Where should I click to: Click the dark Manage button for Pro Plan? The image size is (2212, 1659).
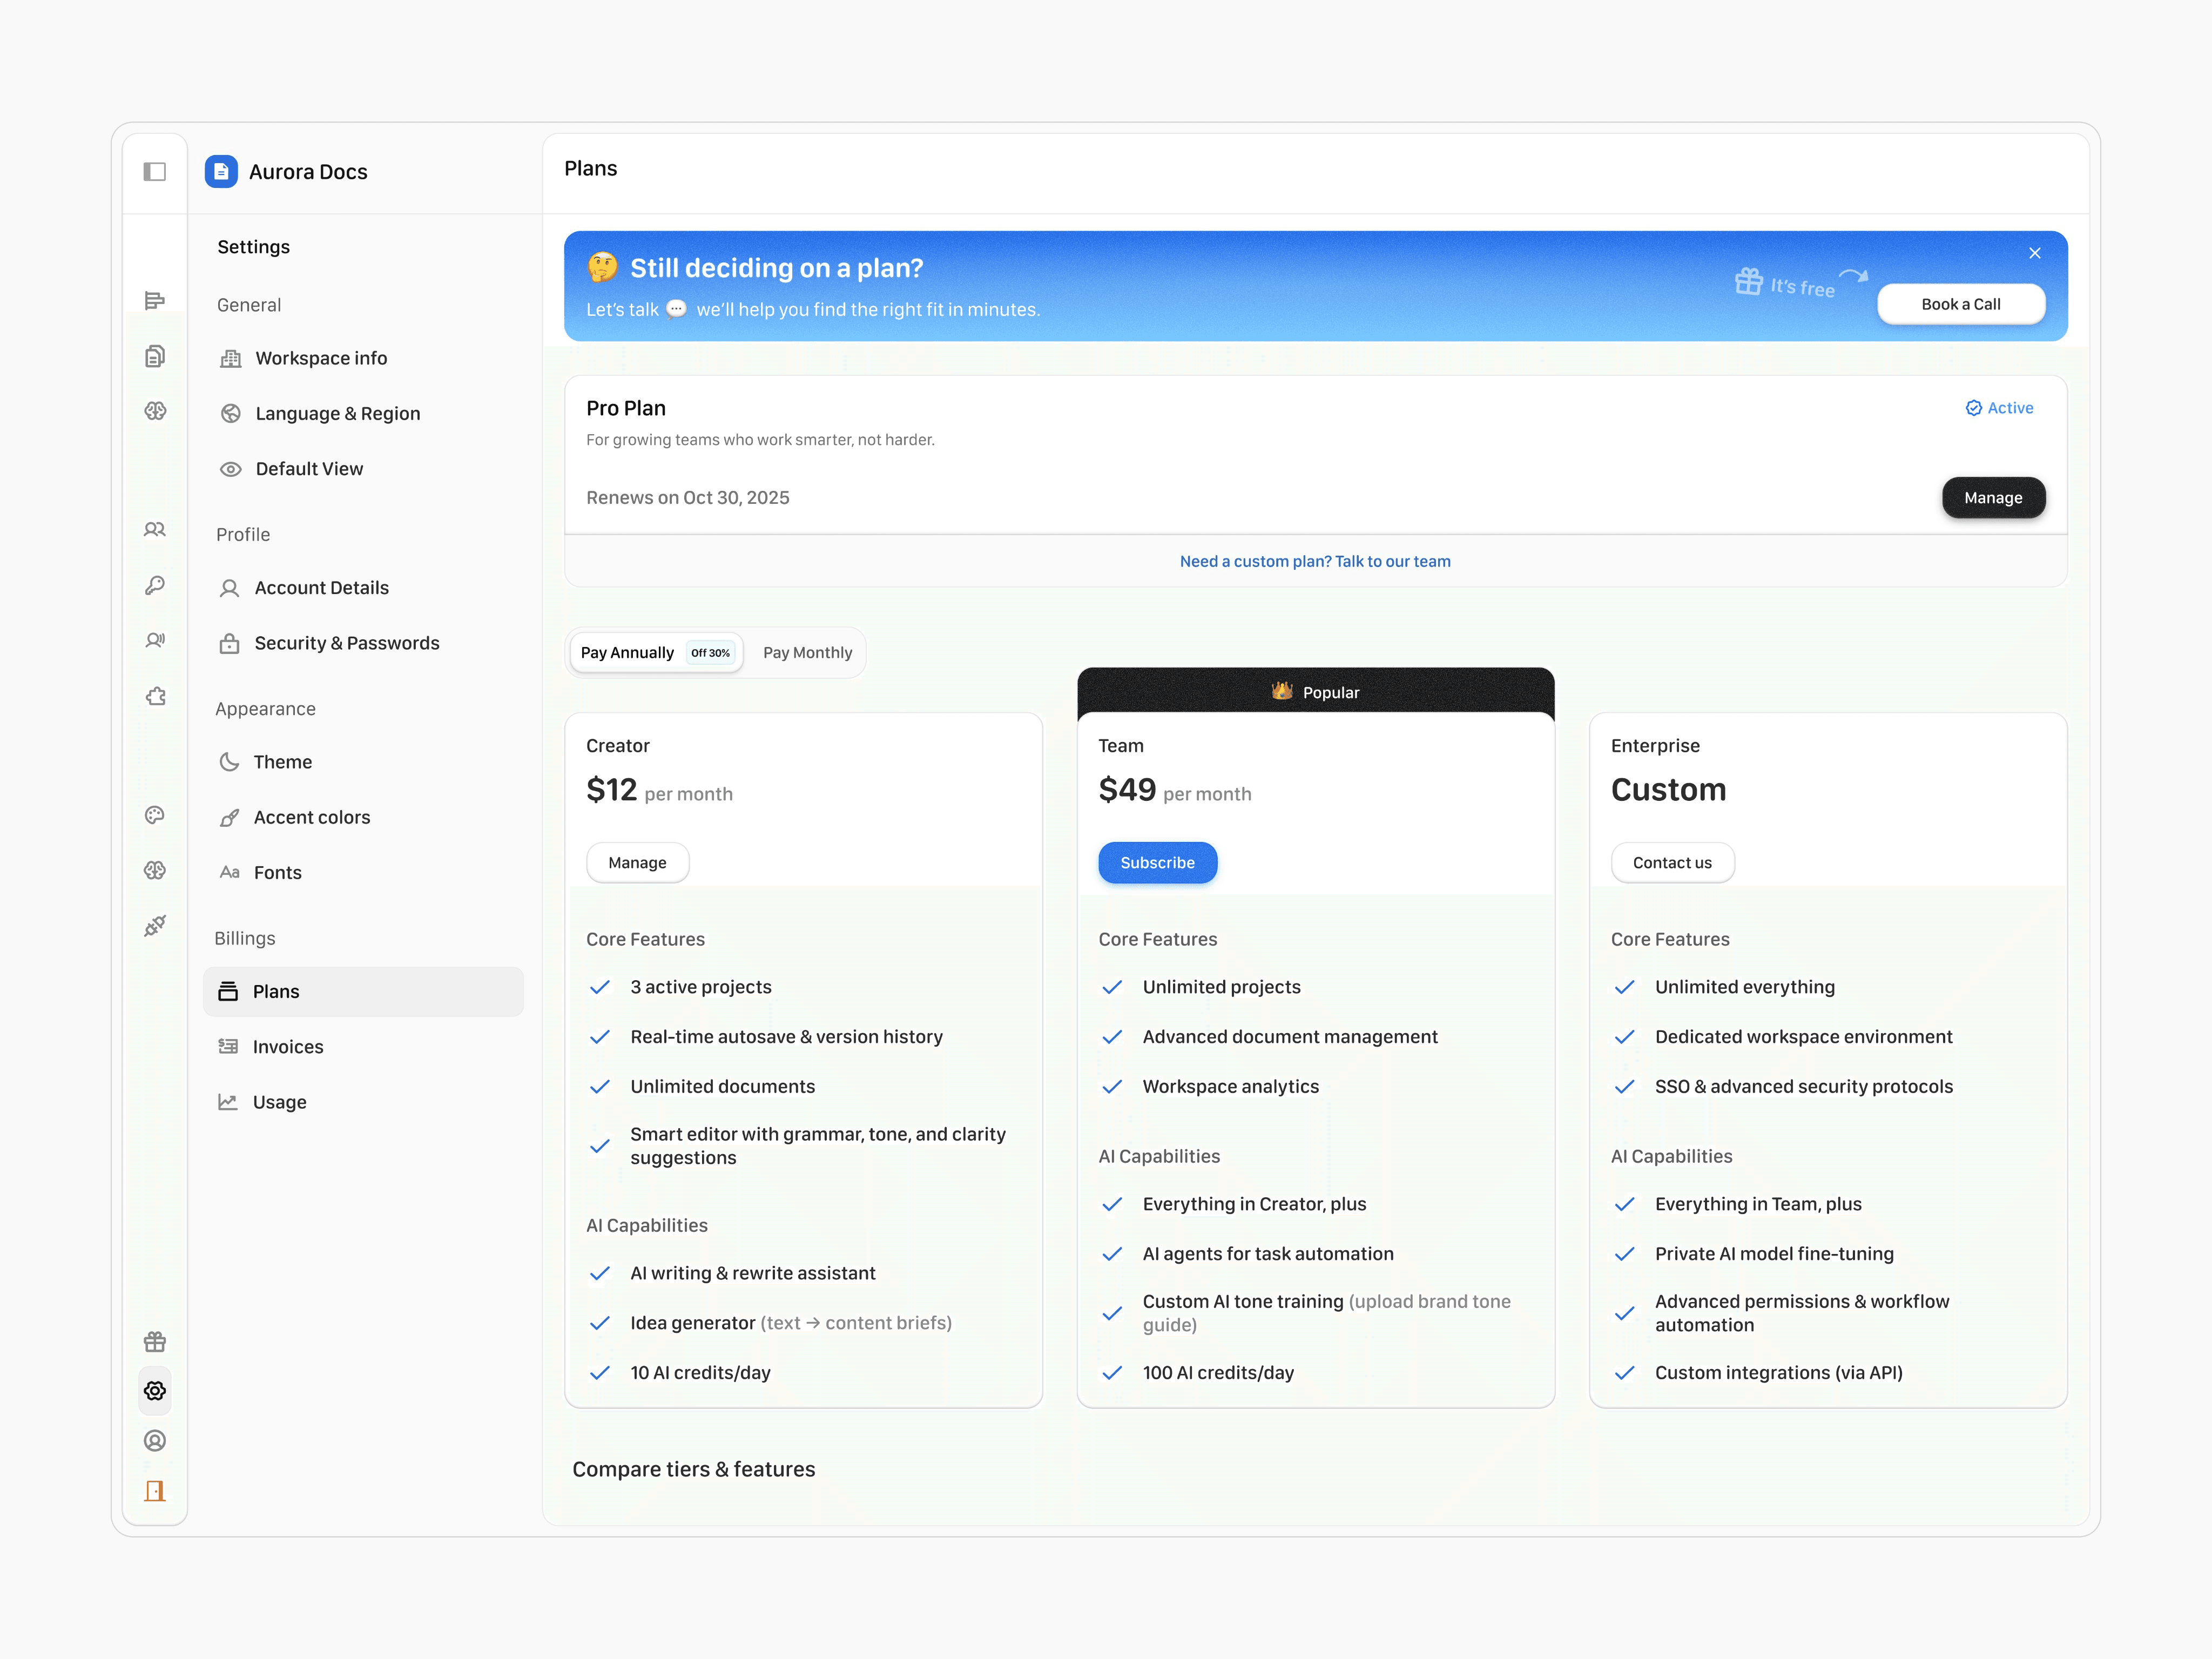coord(1992,498)
